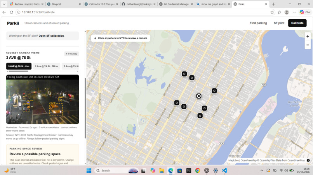Open Windows Settings gear on taskbar
The image size is (313, 175).
point(216,170)
